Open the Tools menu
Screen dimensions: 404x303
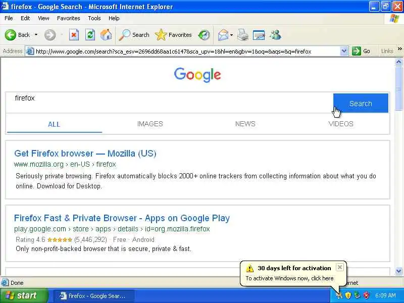[94, 18]
